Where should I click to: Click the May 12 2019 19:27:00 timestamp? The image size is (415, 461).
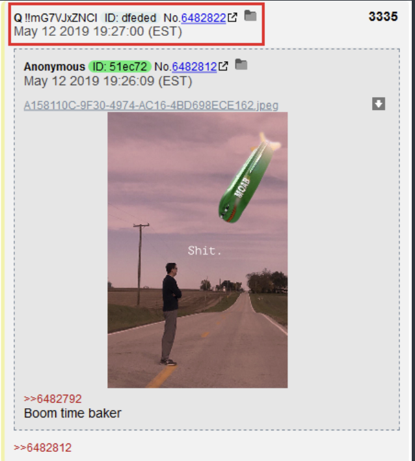pos(98,31)
